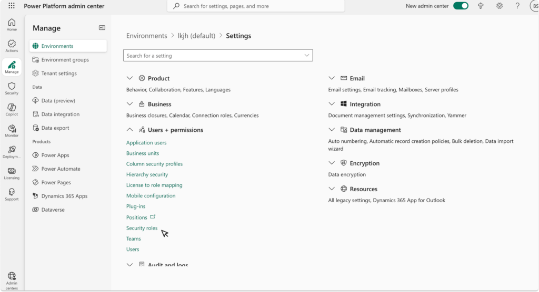Open the Search for a setting dropdown

point(307,56)
